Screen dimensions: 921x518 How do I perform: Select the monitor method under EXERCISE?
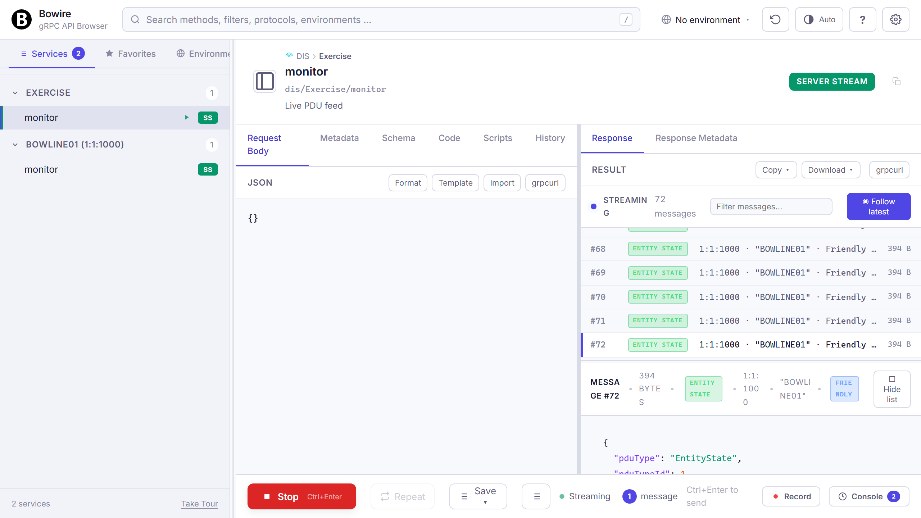(115, 118)
